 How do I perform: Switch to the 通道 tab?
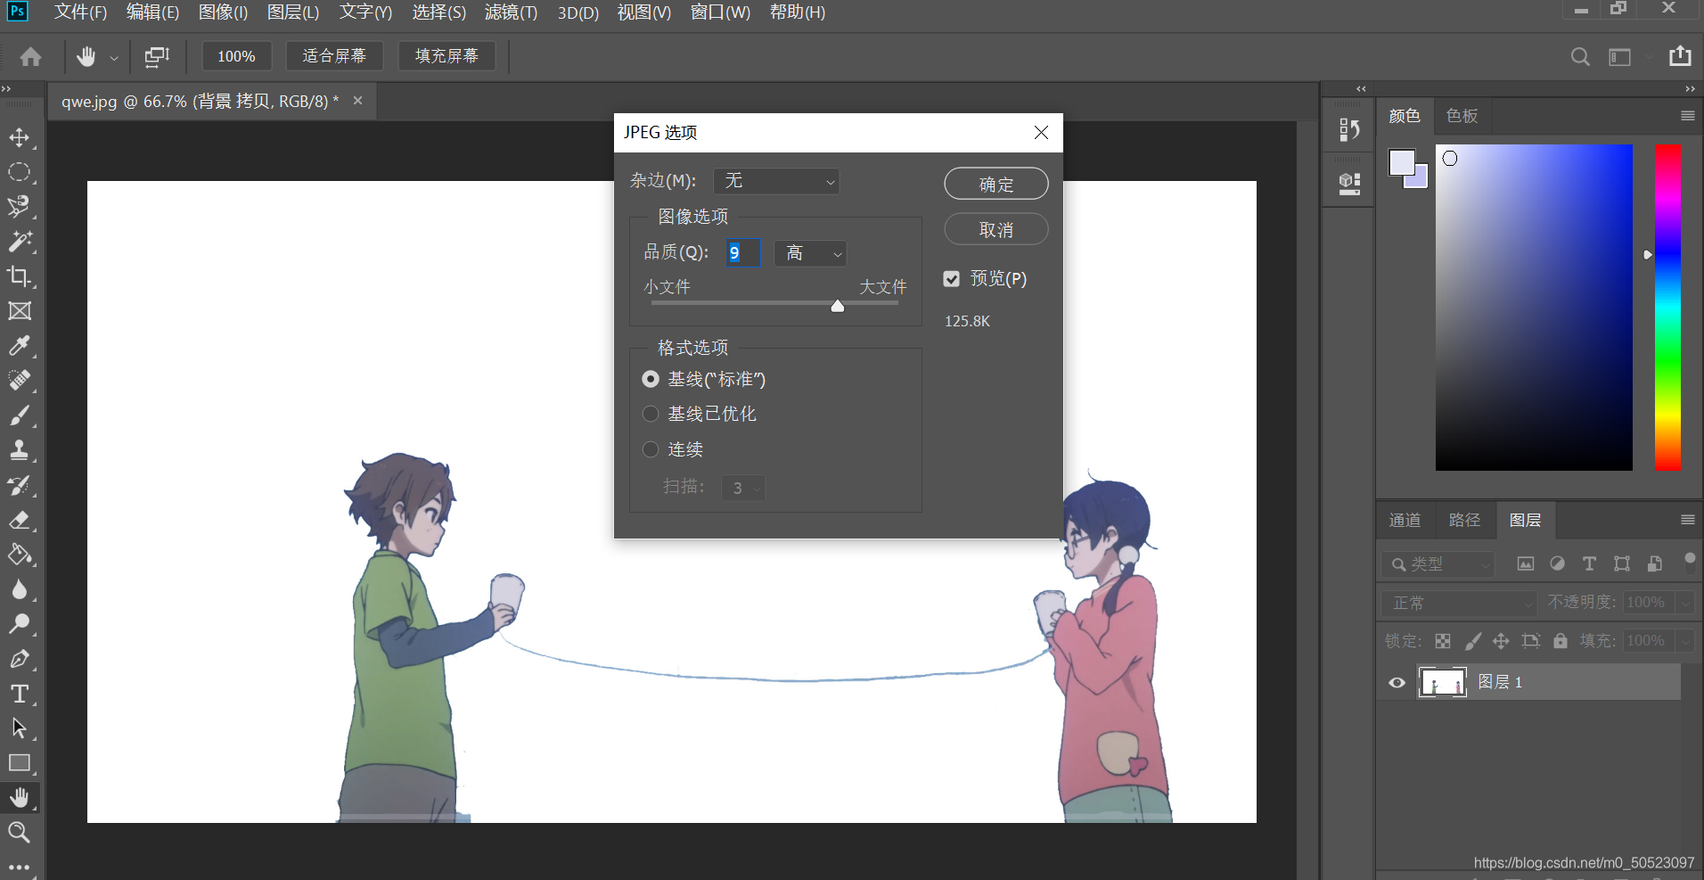click(1405, 520)
